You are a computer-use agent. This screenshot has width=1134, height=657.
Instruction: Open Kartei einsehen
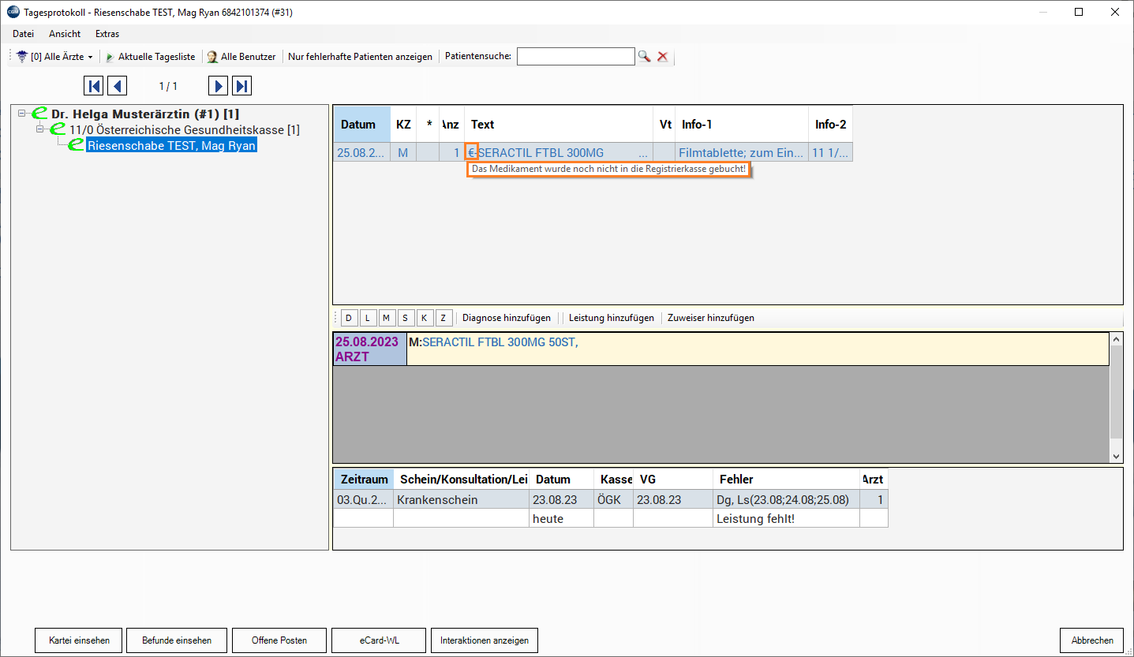[79, 640]
